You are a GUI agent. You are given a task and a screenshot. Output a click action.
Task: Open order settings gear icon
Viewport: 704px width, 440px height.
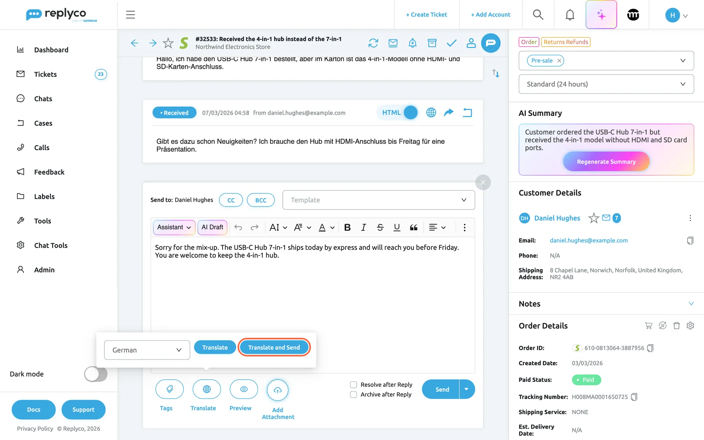click(690, 326)
